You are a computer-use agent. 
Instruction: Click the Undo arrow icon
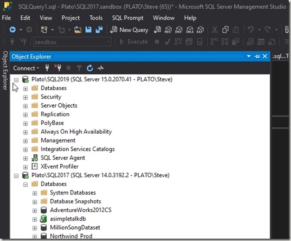pos(250,29)
